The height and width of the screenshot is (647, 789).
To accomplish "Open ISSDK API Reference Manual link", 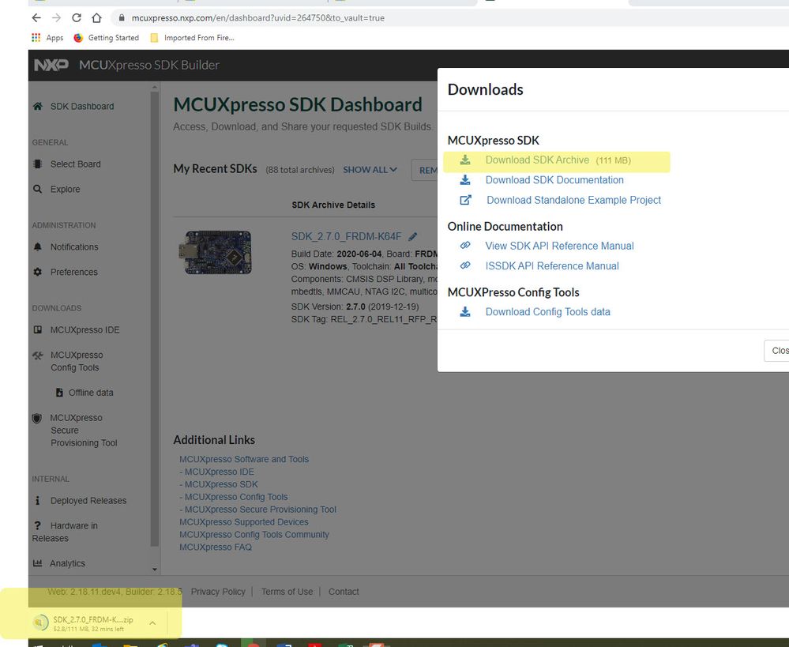I will (x=552, y=266).
